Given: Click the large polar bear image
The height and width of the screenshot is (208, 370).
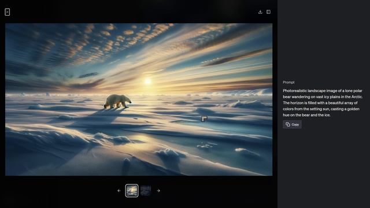Looking at the screenshot, I should 139,99.
